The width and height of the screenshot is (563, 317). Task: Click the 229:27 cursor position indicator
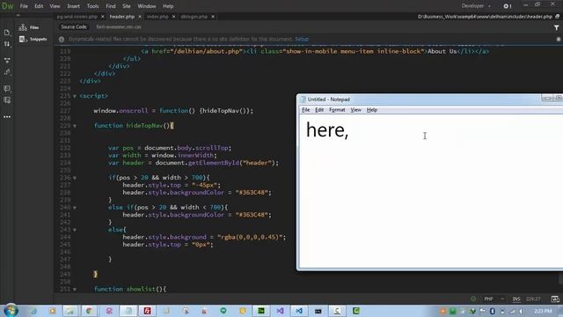[533, 299]
